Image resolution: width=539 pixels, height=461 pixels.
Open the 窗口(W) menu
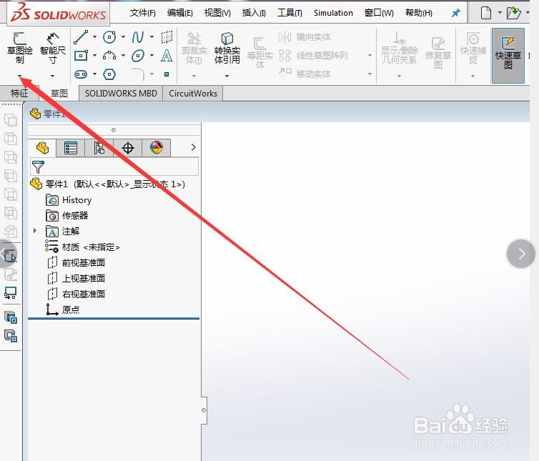tap(379, 13)
